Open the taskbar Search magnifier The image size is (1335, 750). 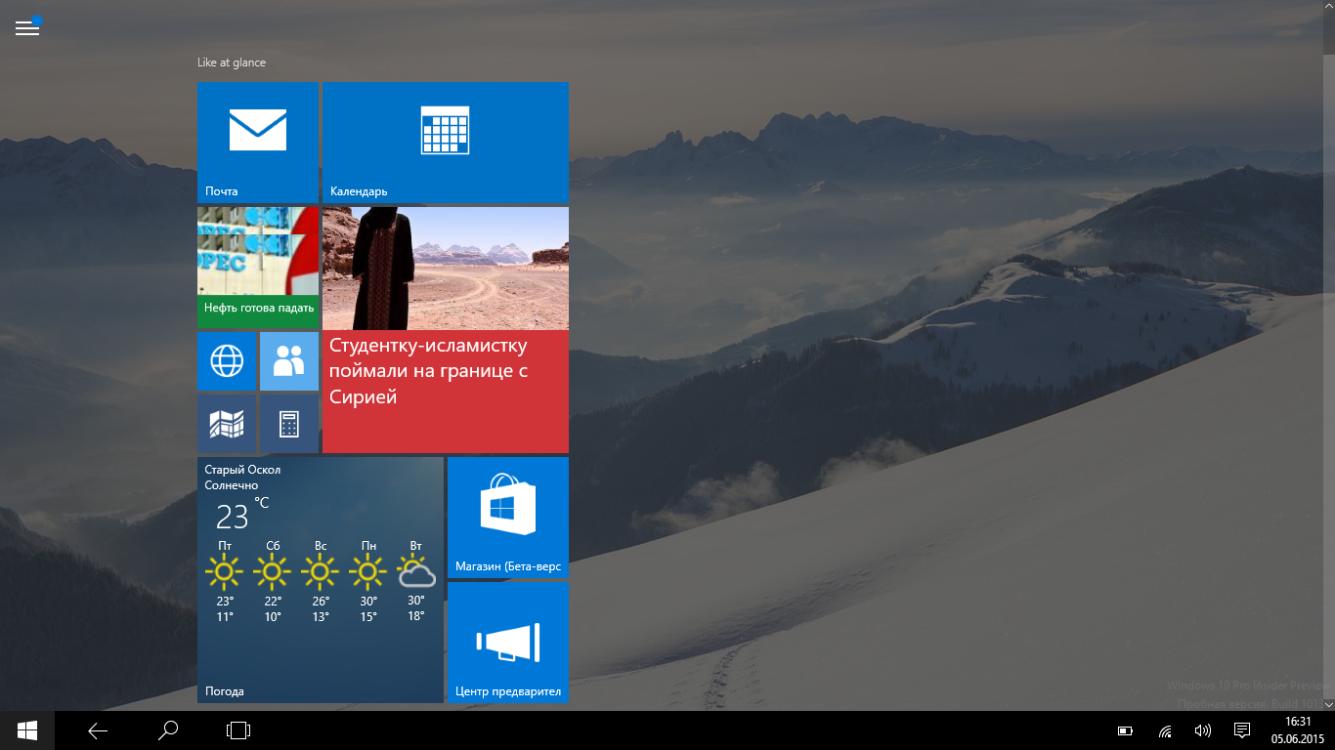tap(168, 730)
